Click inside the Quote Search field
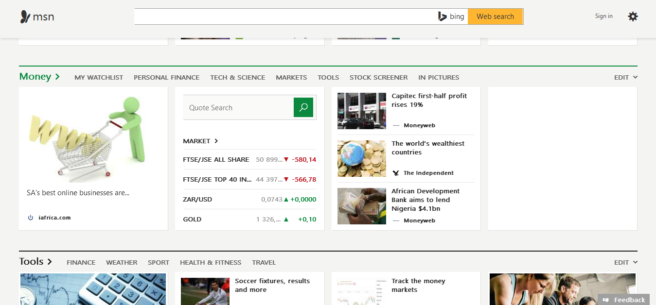This screenshot has height=305, width=656. 238,108
